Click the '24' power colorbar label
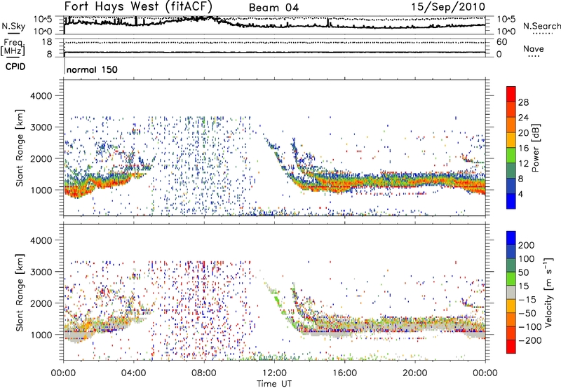 523,118
